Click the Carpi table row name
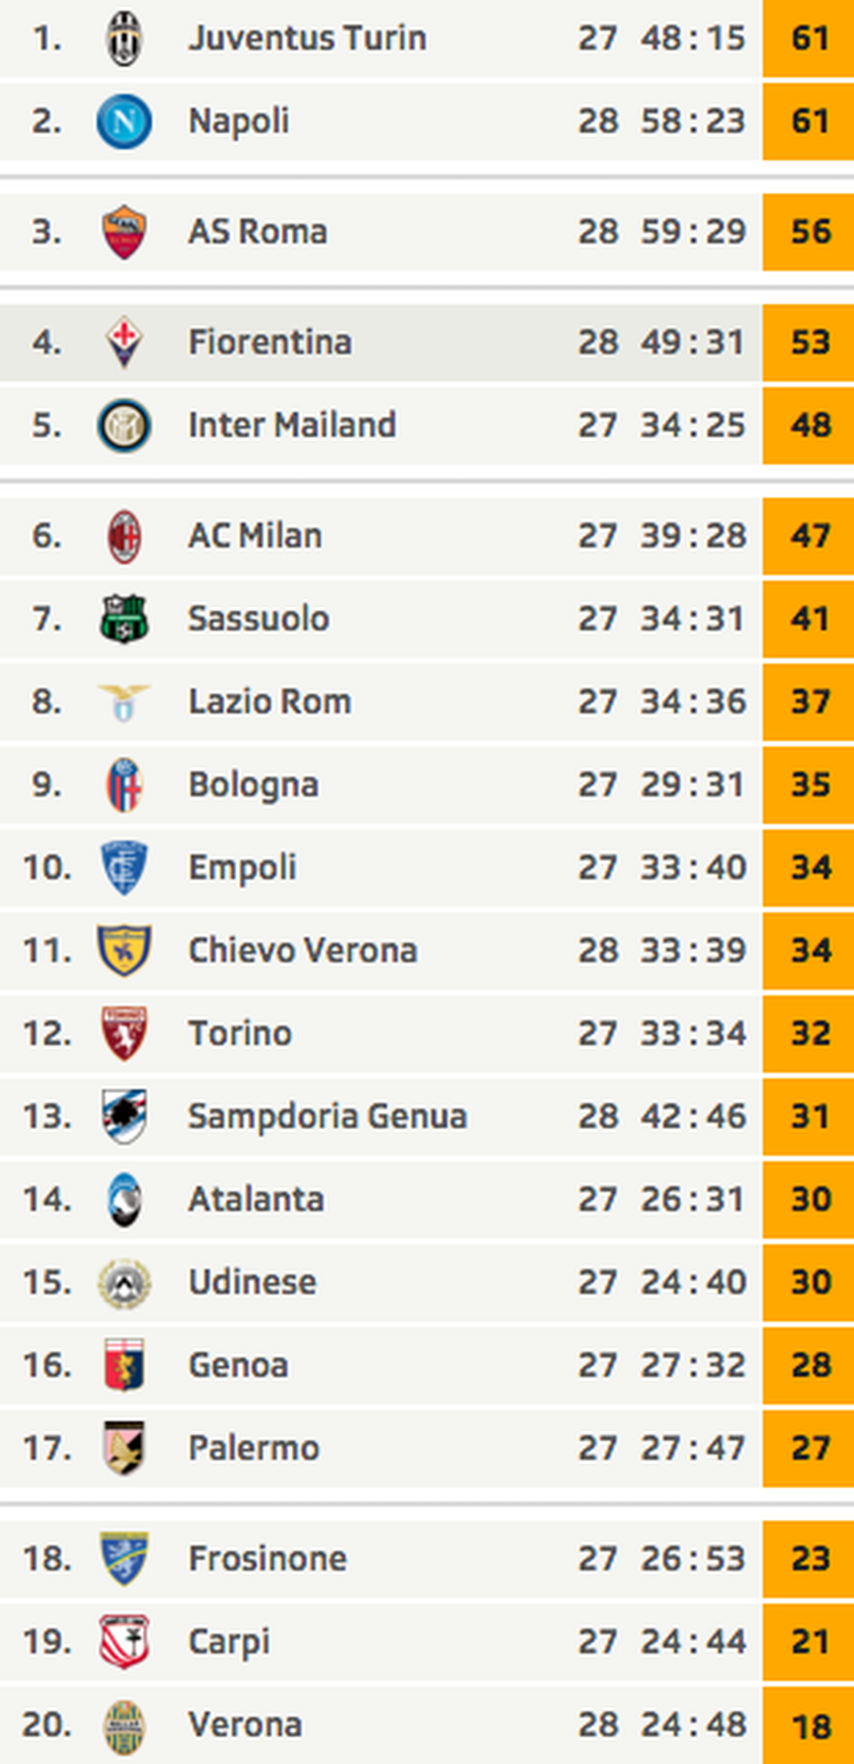Viewport: 854px width, 1764px height. 229,1642
